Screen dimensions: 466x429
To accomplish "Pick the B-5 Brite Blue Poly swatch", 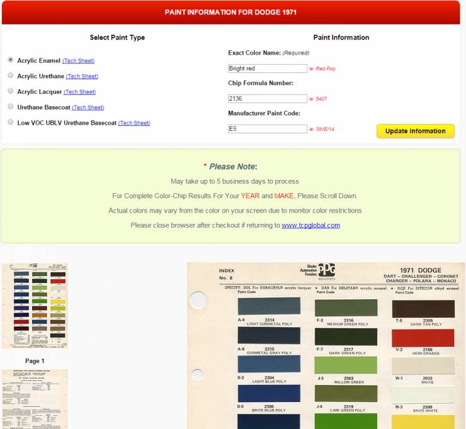I will pos(269,393).
